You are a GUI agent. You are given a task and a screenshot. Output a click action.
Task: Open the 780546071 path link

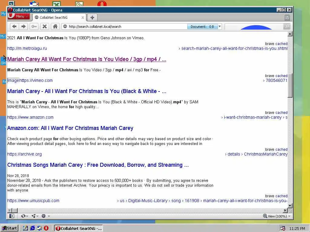point(277,80)
